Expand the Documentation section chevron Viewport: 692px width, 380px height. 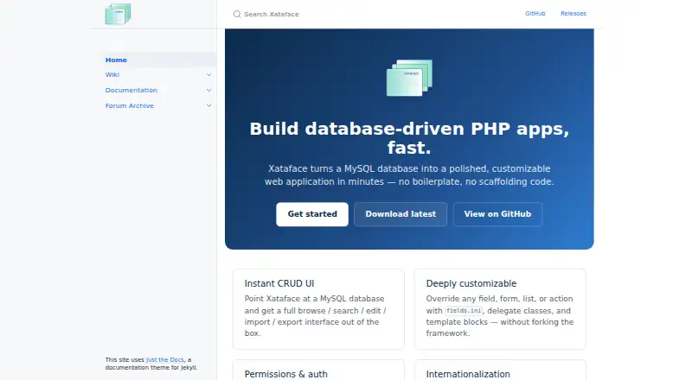pos(208,91)
